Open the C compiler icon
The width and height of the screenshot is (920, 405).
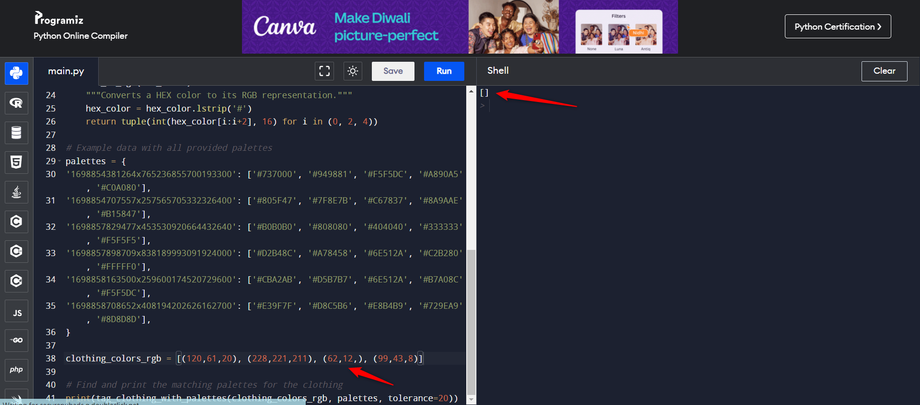coord(16,222)
